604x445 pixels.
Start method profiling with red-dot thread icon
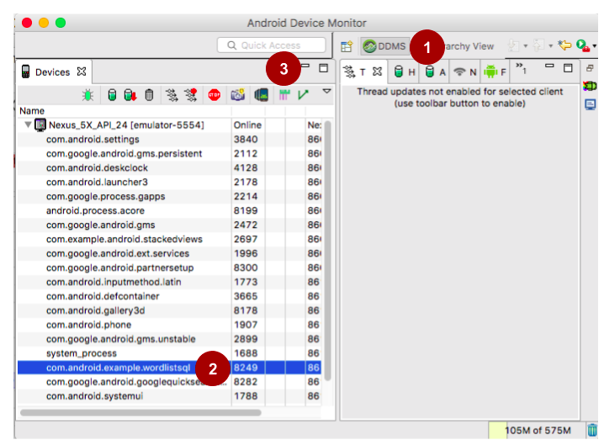tap(191, 95)
